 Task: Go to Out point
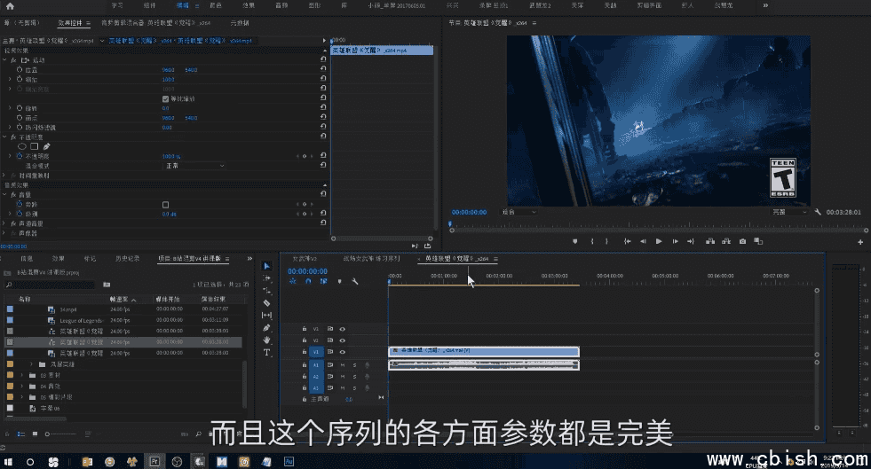pos(691,241)
